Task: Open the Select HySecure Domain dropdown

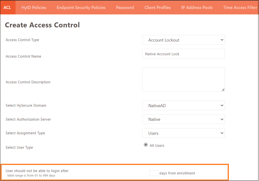Action: (184, 105)
